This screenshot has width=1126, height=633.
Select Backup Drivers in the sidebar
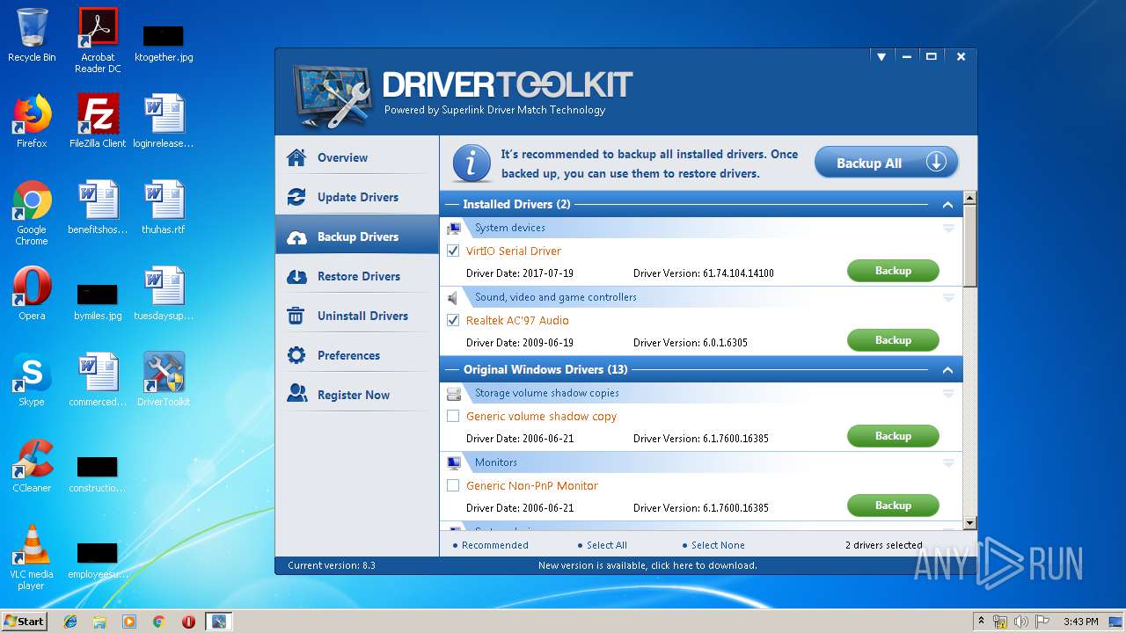[357, 236]
